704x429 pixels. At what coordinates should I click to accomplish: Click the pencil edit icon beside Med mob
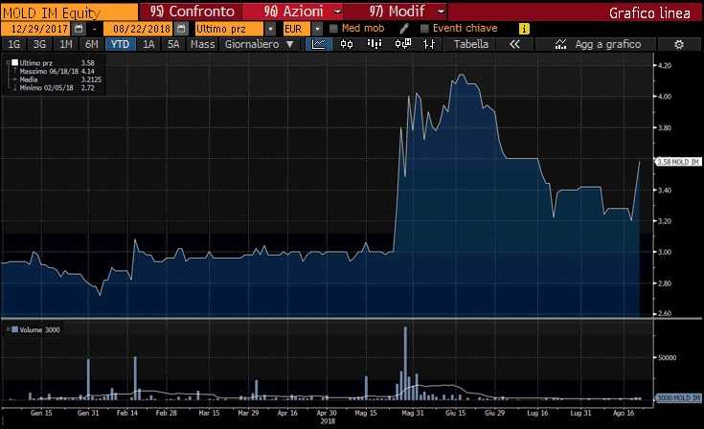pos(403,29)
